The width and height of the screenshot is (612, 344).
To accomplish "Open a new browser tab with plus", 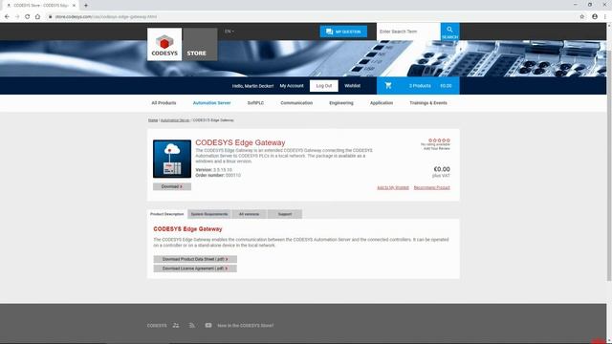I will click(x=86, y=6).
